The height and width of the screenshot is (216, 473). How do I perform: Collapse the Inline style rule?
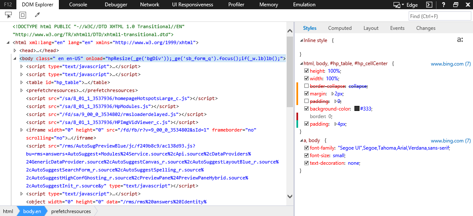[x=301, y=40]
